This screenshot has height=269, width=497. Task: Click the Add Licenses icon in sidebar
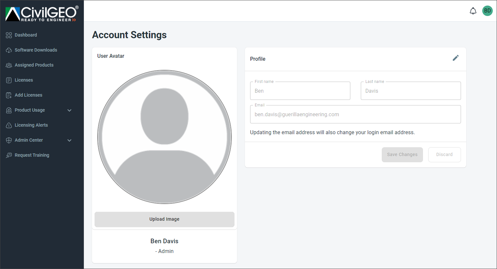(x=9, y=95)
